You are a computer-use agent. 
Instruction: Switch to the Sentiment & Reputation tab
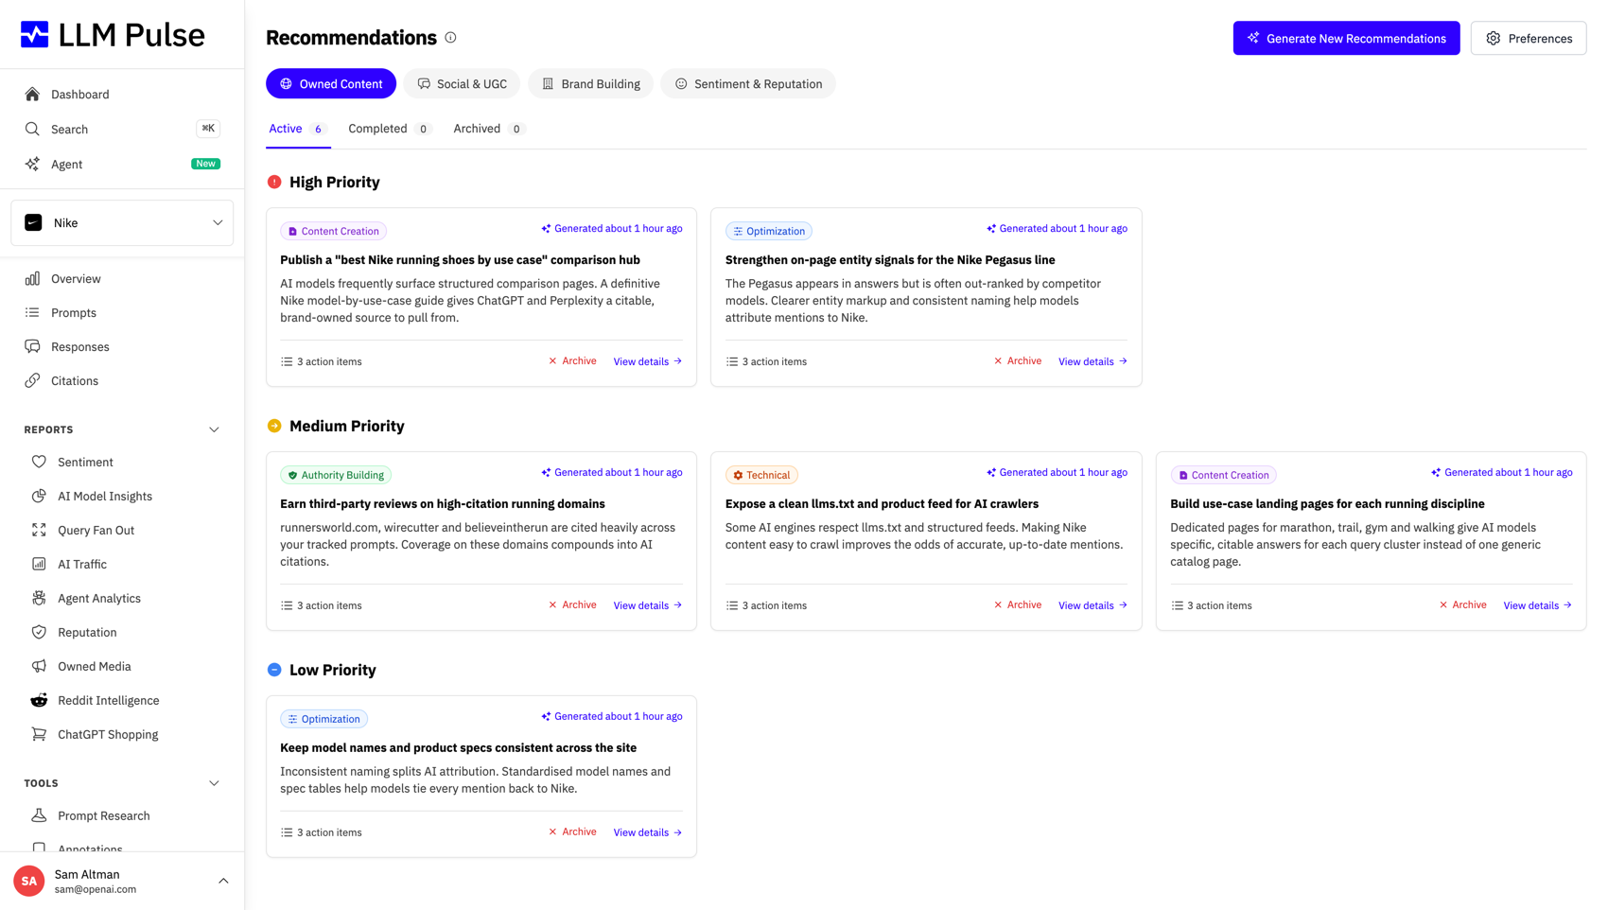748,84
